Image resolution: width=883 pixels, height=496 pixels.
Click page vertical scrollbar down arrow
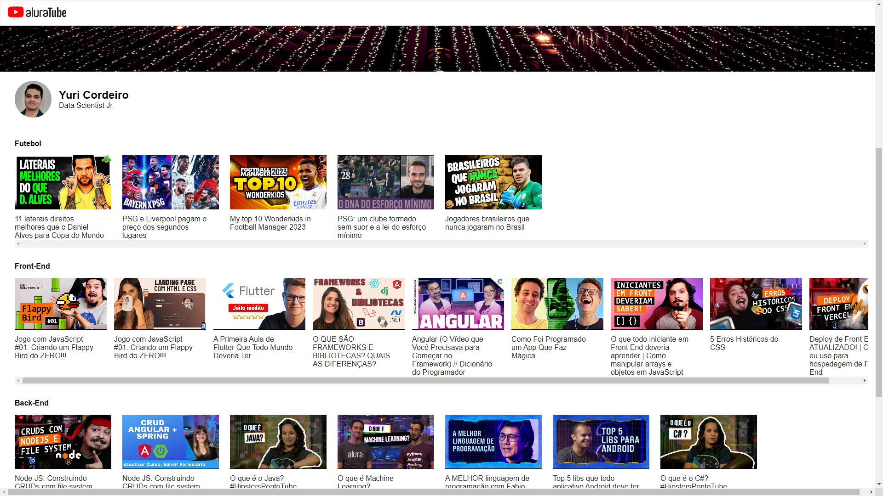pos(879,484)
